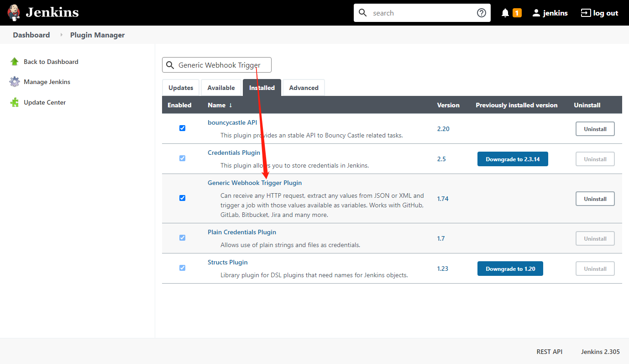Open the Plain Credentials Plugin link
The height and width of the screenshot is (364, 629).
[x=242, y=232]
